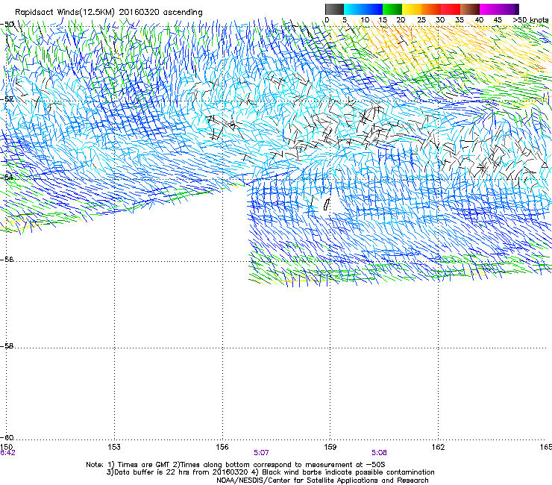Click the gray 0-5 knots color swatch
The width and height of the screenshot is (552, 485).
(334, 9)
